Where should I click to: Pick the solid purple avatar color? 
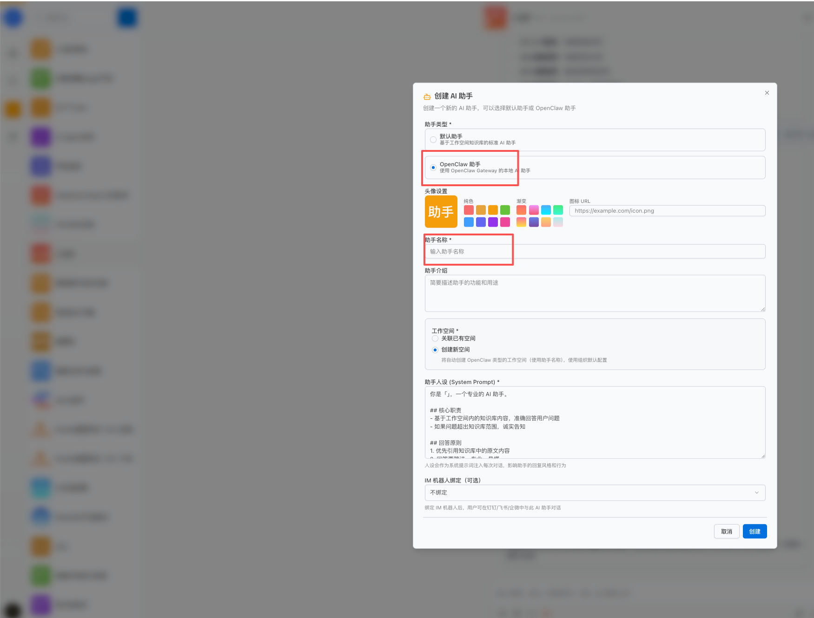493,222
